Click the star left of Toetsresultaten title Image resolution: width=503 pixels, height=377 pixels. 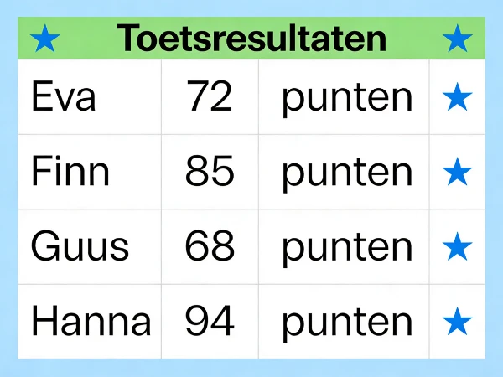(45, 39)
